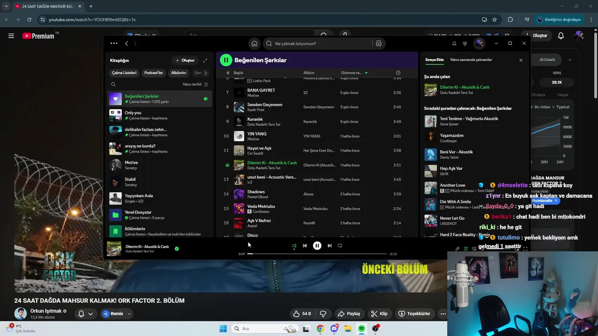This screenshot has height=336, width=598.
Task: Select song YIN YANG by Motive
Action: pyautogui.click(x=317, y=136)
